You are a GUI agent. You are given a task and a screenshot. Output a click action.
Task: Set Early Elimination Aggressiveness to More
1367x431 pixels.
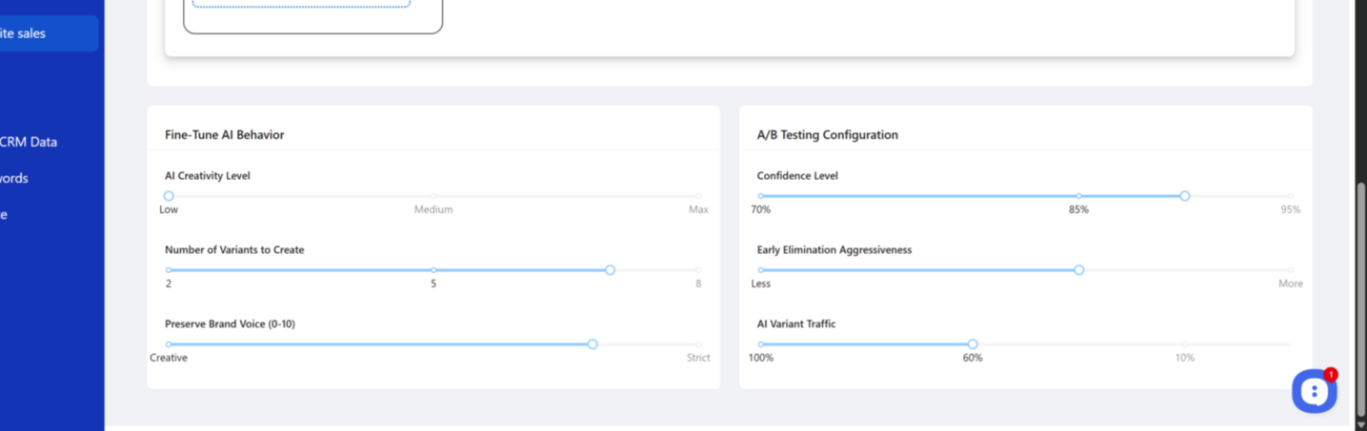coord(1291,270)
